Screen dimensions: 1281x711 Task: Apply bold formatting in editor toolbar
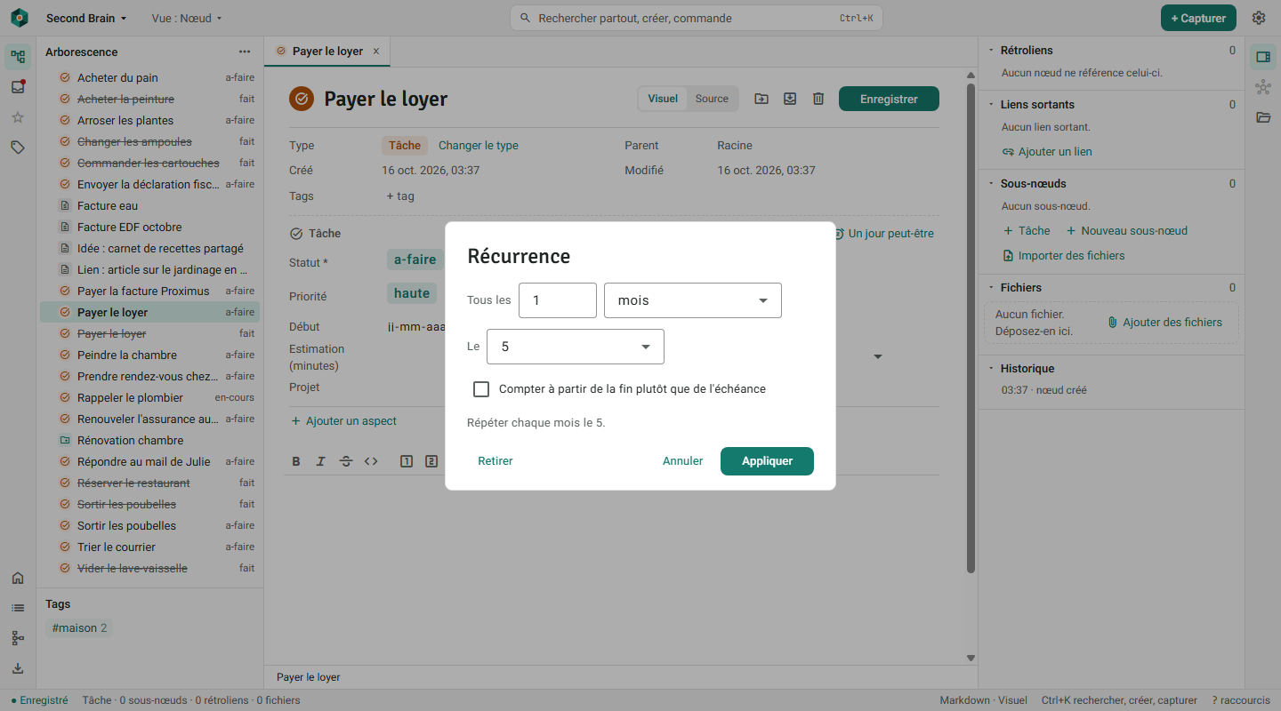(x=296, y=461)
